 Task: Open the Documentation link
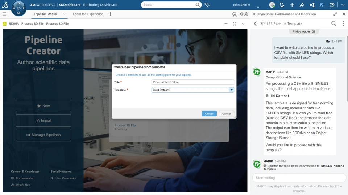[25, 178]
